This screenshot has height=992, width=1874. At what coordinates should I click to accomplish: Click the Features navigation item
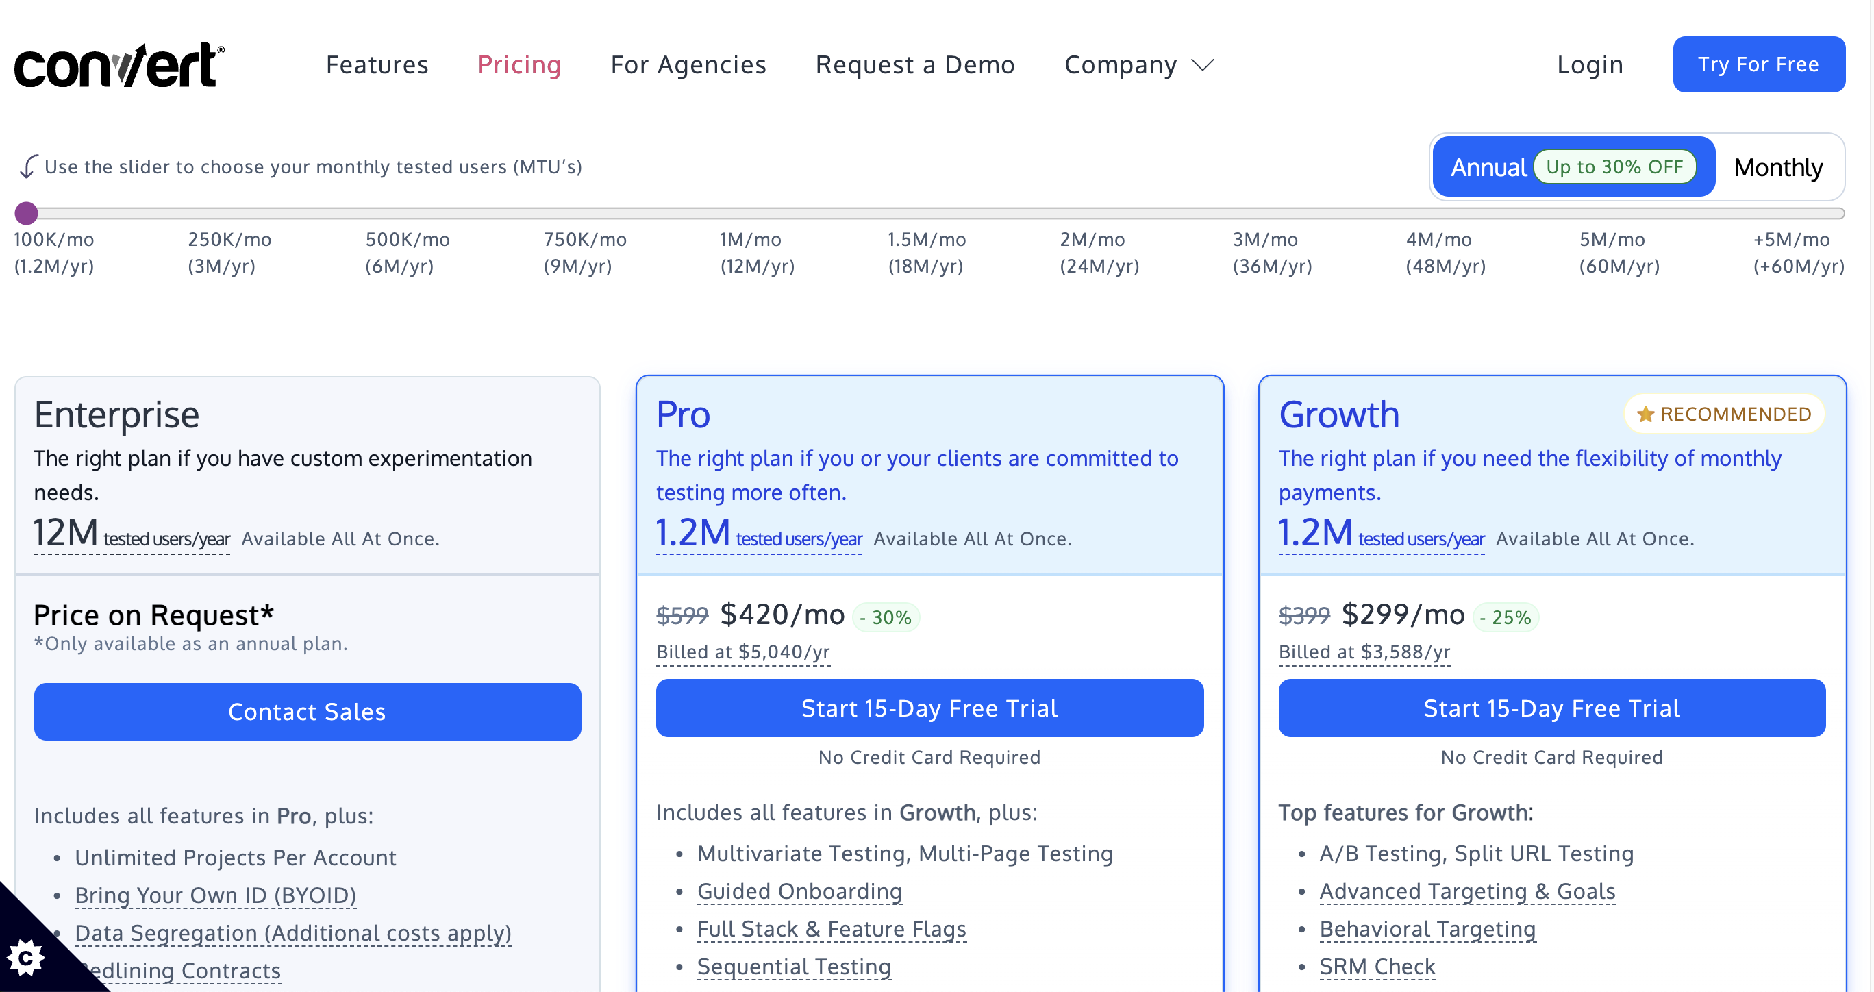pyautogui.click(x=377, y=65)
